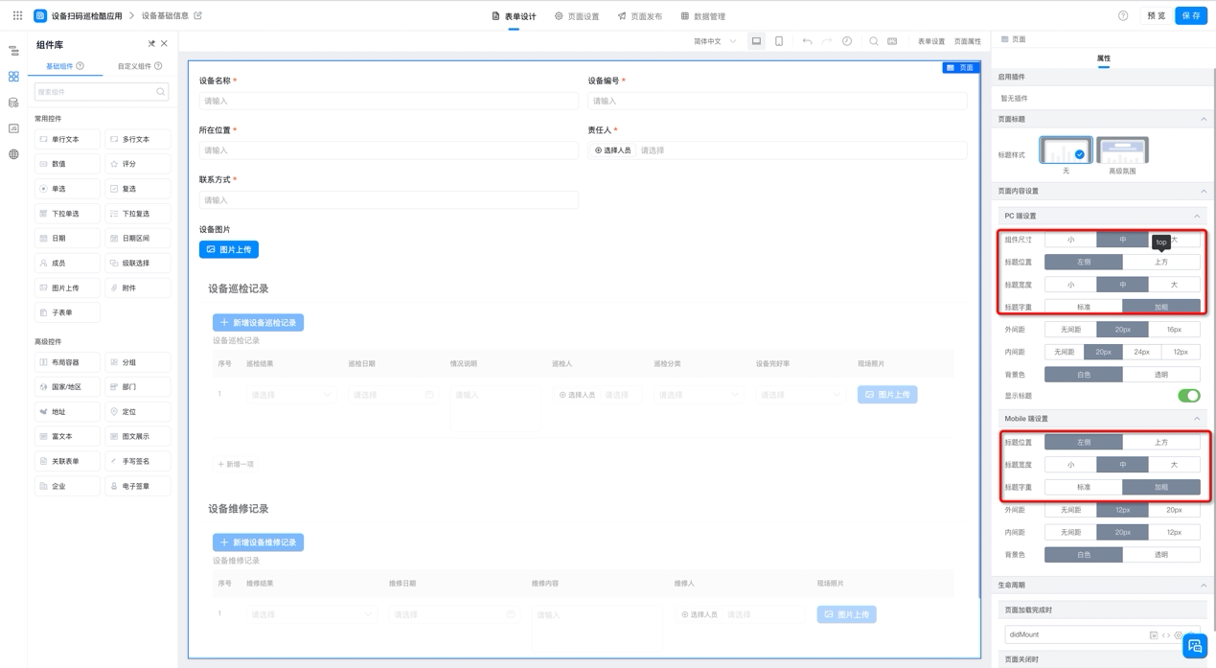
Task: Pin the 组件库 panel
Action: [151, 44]
